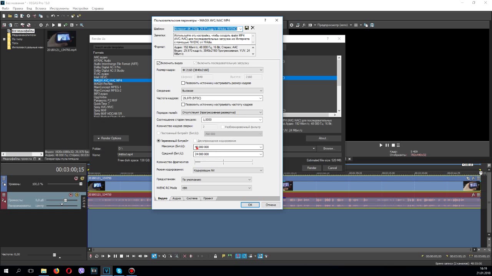
Task: Click the media fx icon in Project Media
Action: point(47,25)
